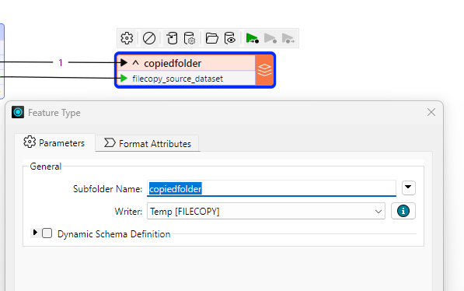Screen dimensions: 464x291
Task: Close the Feature Type dialog
Action: coord(431,112)
